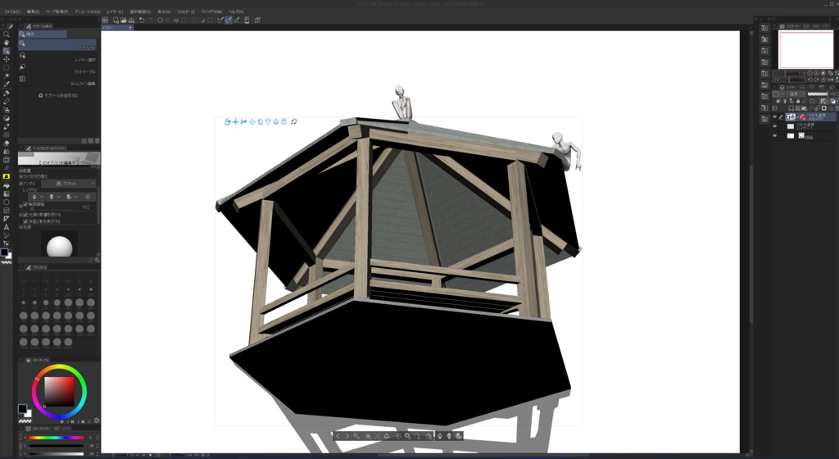Click the Undo arrow icon
This screenshot has height=459, width=839.
(142, 20)
